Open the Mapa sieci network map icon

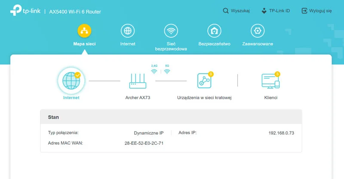point(84,31)
